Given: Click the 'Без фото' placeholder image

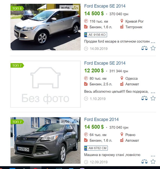Looking at the screenshot, I should pyautogui.click(x=45, y=84).
